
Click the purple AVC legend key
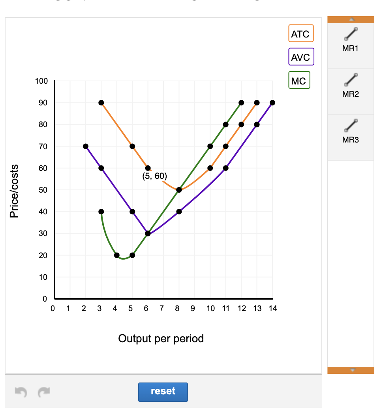point(300,57)
